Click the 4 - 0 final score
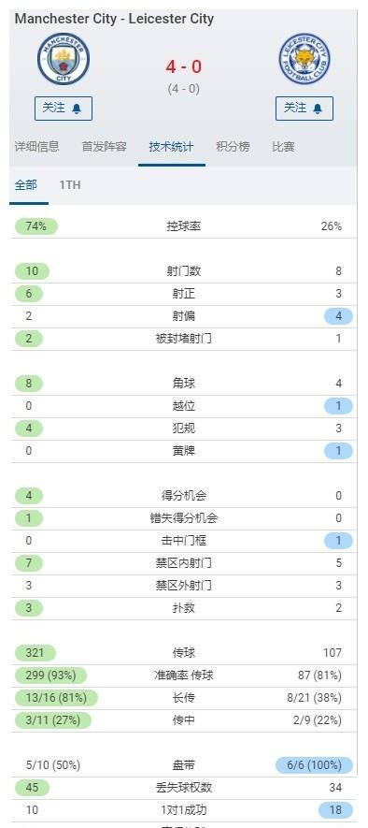This screenshot has height=828, width=368. point(183,66)
